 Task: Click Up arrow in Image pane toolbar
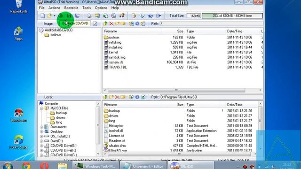point(105,23)
